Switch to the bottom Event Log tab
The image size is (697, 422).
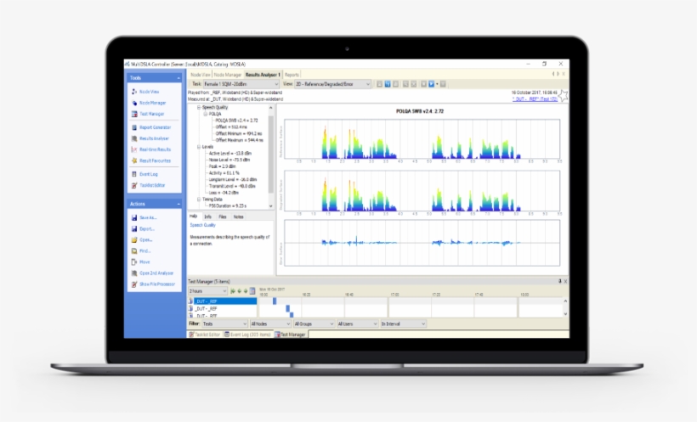tap(247, 335)
